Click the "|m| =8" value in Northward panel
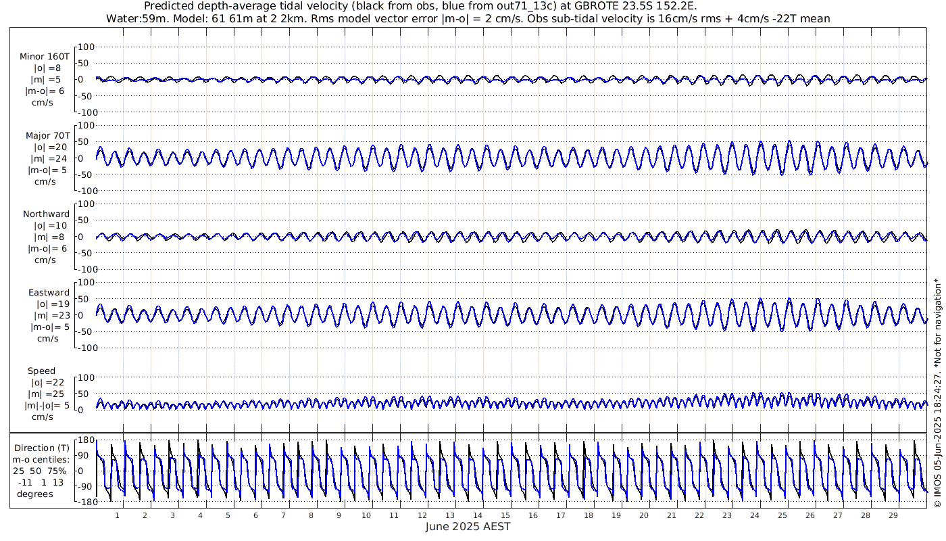Screen dimensions: 946x541 click(x=47, y=237)
